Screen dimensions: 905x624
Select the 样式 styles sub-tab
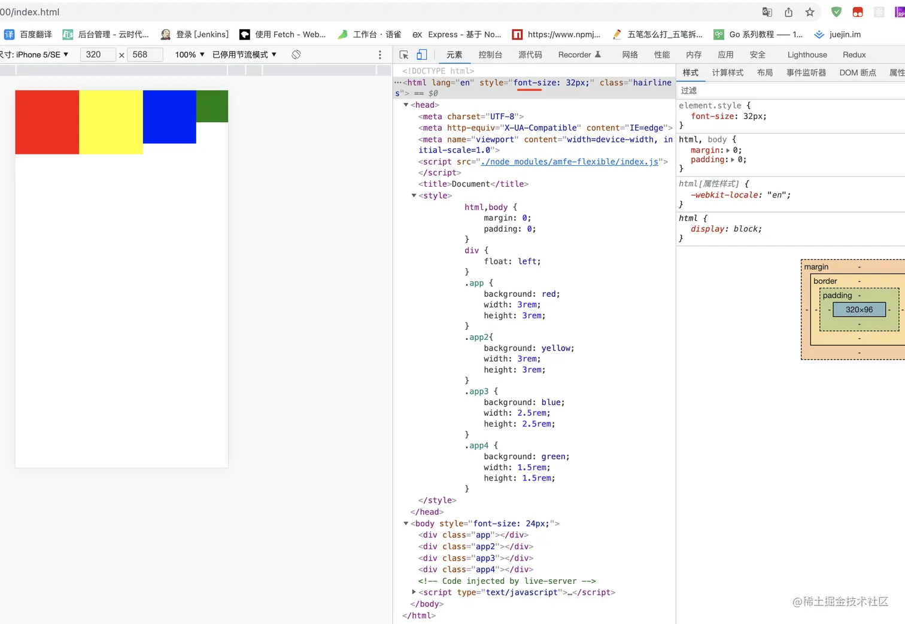pos(691,72)
